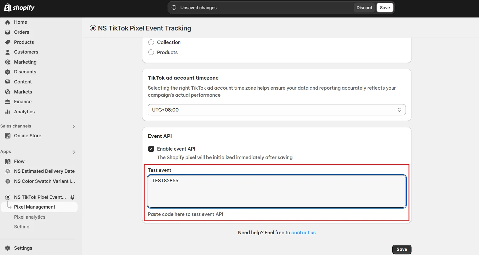Click the Finance bank icon
Viewport: 479px width, 255px height.
pos(8,102)
